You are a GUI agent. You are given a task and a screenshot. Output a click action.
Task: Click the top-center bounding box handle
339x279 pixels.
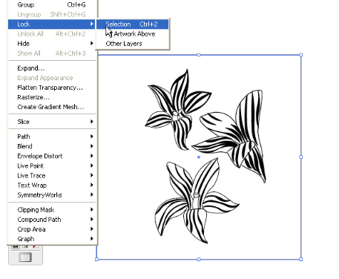point(199,55)
